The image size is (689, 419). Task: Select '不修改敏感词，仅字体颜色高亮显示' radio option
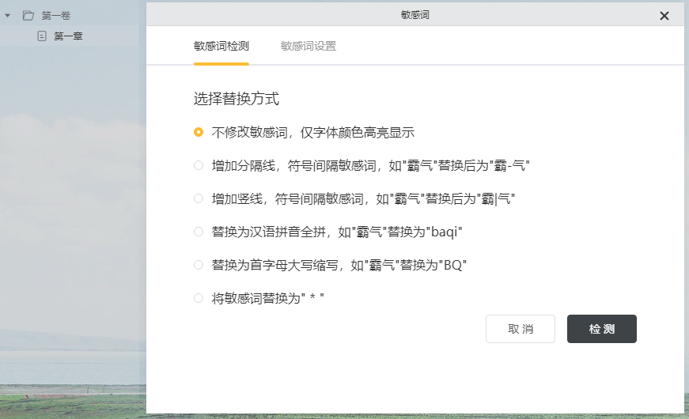pos(199,132)
